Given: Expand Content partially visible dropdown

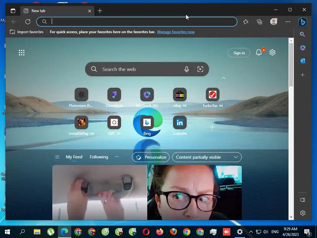Looking at the screenshot, I should click(207, 157).
